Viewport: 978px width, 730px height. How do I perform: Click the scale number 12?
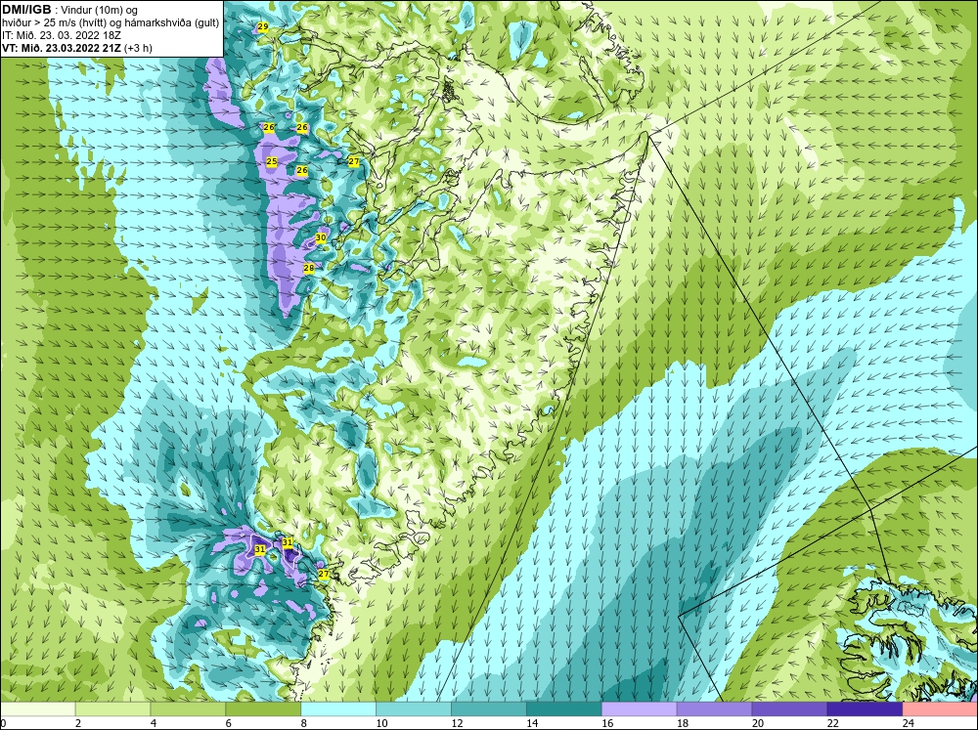click(x=457, y=723)
